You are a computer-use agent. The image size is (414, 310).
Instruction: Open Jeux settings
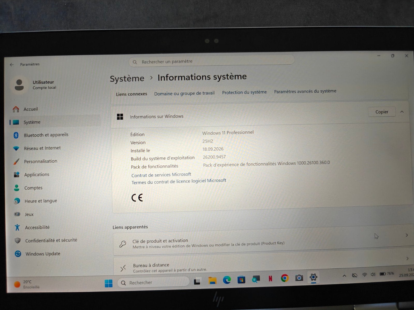pos(29,214)
